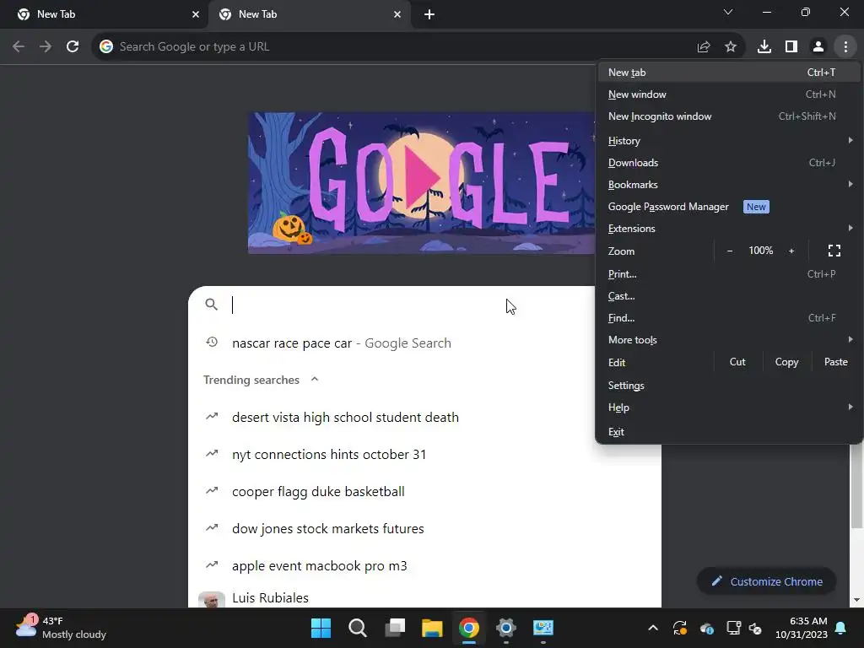Open the Settings gear on taskbar

pos(506,628)
